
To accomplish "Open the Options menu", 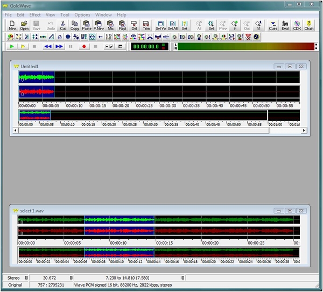I will 82,15.
